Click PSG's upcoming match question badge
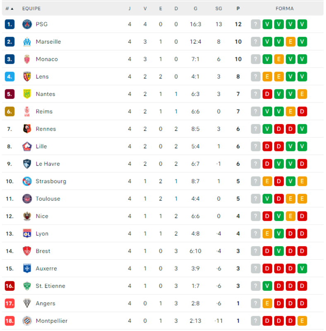326x331 pixels. (x=256, y=24)
